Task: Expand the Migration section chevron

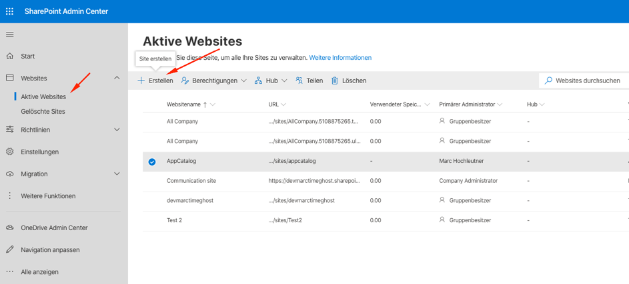Action: (x=117, y=174)
